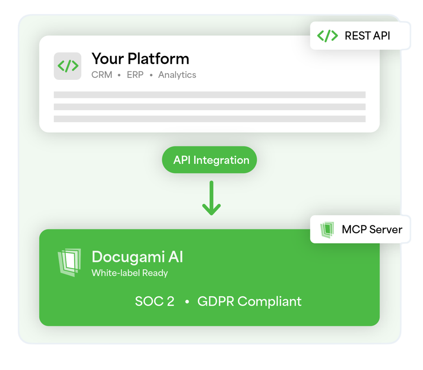This screenshot has width=423, height=370.
Task: Click the API Integration button
Action: (209, 160)
